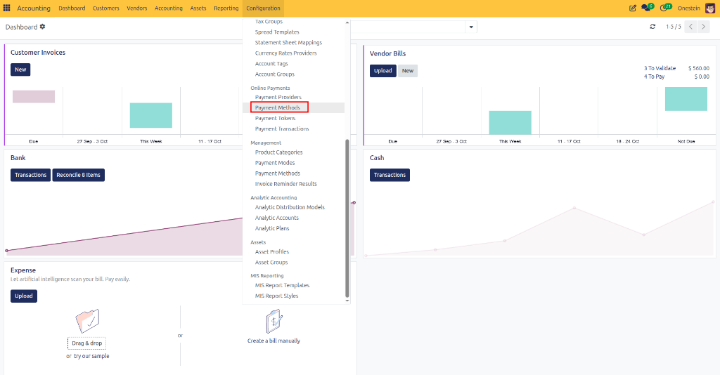This screenshot has height=375, width=720.
Task: Open the apps grid menu icon
Action: (6, 8)
